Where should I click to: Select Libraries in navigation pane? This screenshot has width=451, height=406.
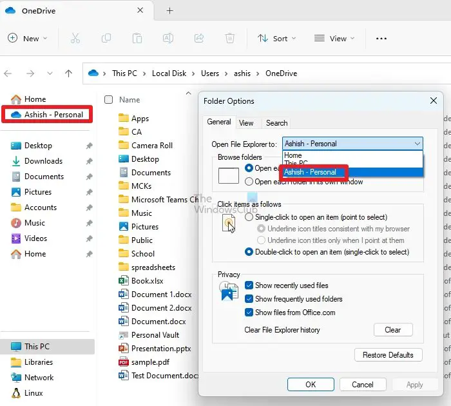32,362
